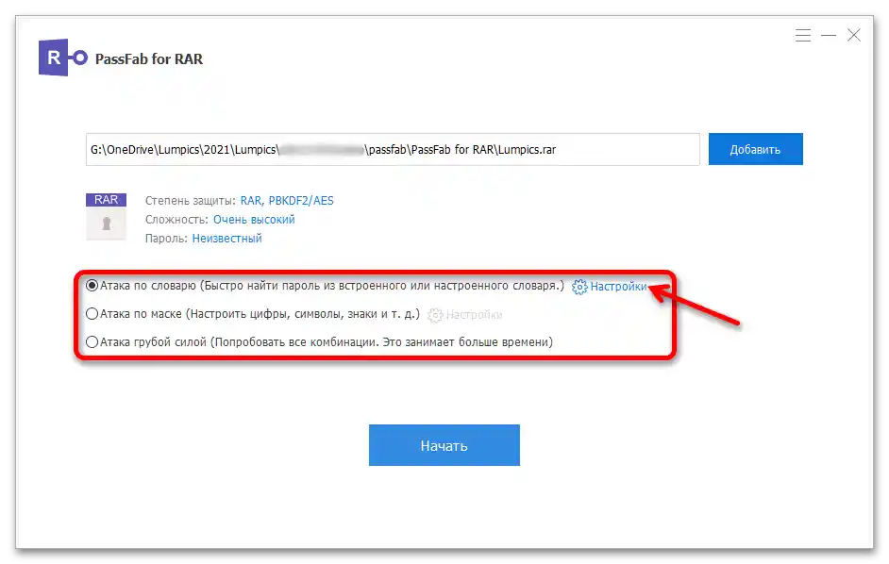Viewport: 889px width, 564px height.
Task: Click the gear icon beside dictionary attack settings
Action: (x=579, y=287)
